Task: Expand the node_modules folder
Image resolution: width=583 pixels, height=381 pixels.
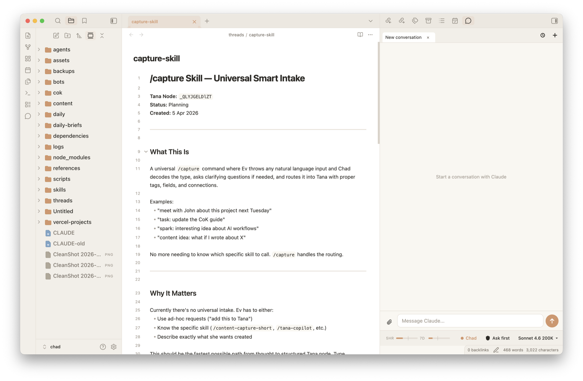Action: click(x=39, y=157)
